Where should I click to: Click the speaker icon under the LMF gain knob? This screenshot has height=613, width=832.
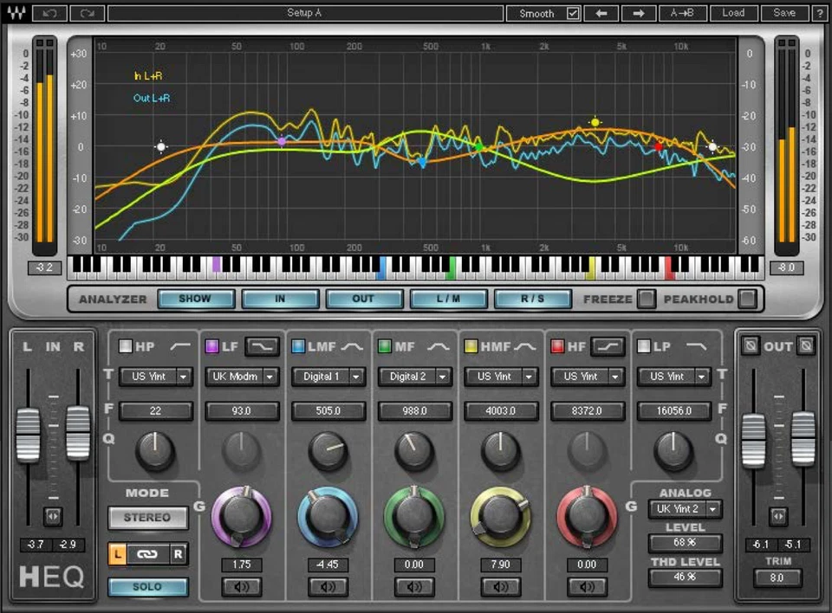coord(328,587)
